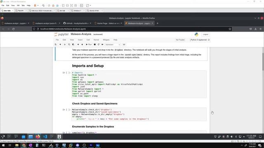Pause the VM in VMware toolbar

click(x=35, y=5)
